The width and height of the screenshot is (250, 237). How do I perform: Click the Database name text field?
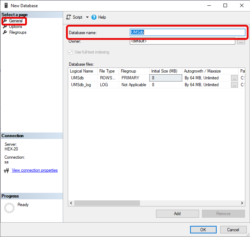coord(187,32)
